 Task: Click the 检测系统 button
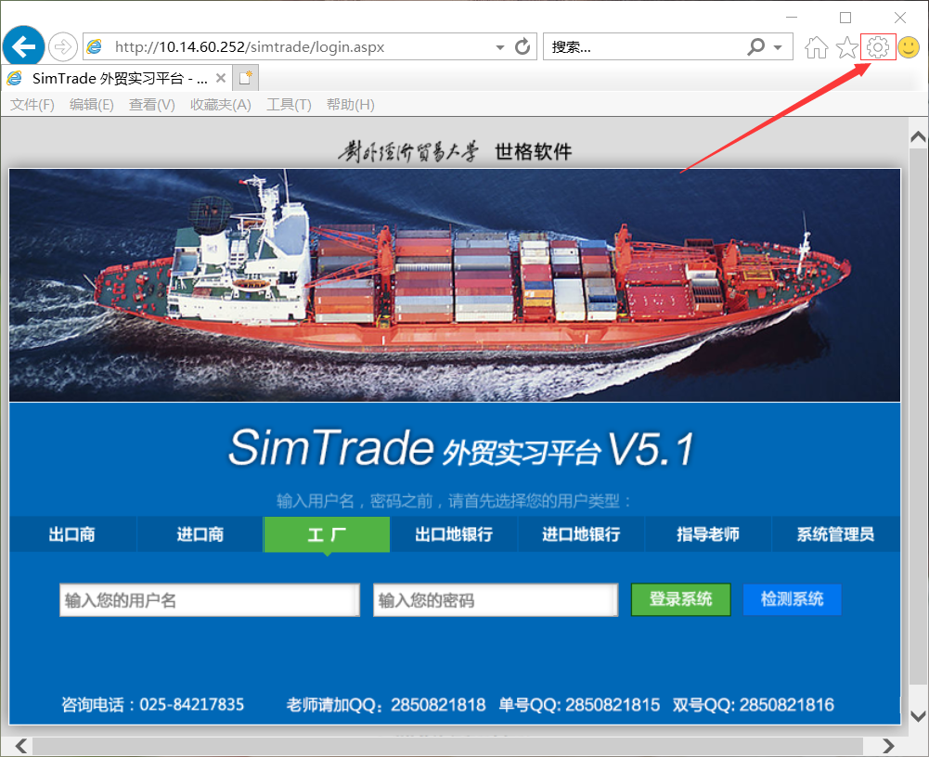click(793, 599)
